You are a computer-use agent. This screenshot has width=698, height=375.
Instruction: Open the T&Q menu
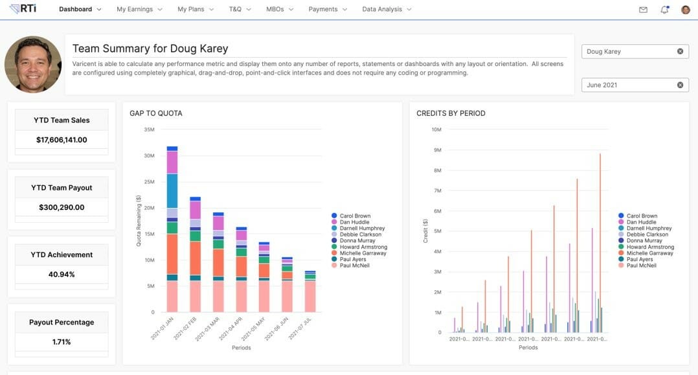pos(240,10)
